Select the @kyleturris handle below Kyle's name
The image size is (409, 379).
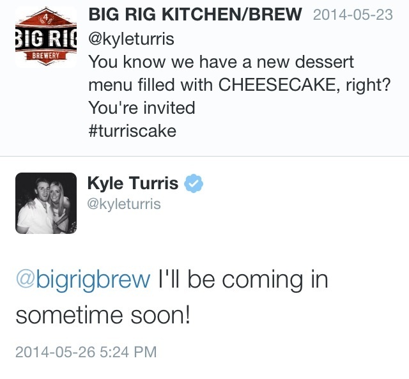point(125,204)
